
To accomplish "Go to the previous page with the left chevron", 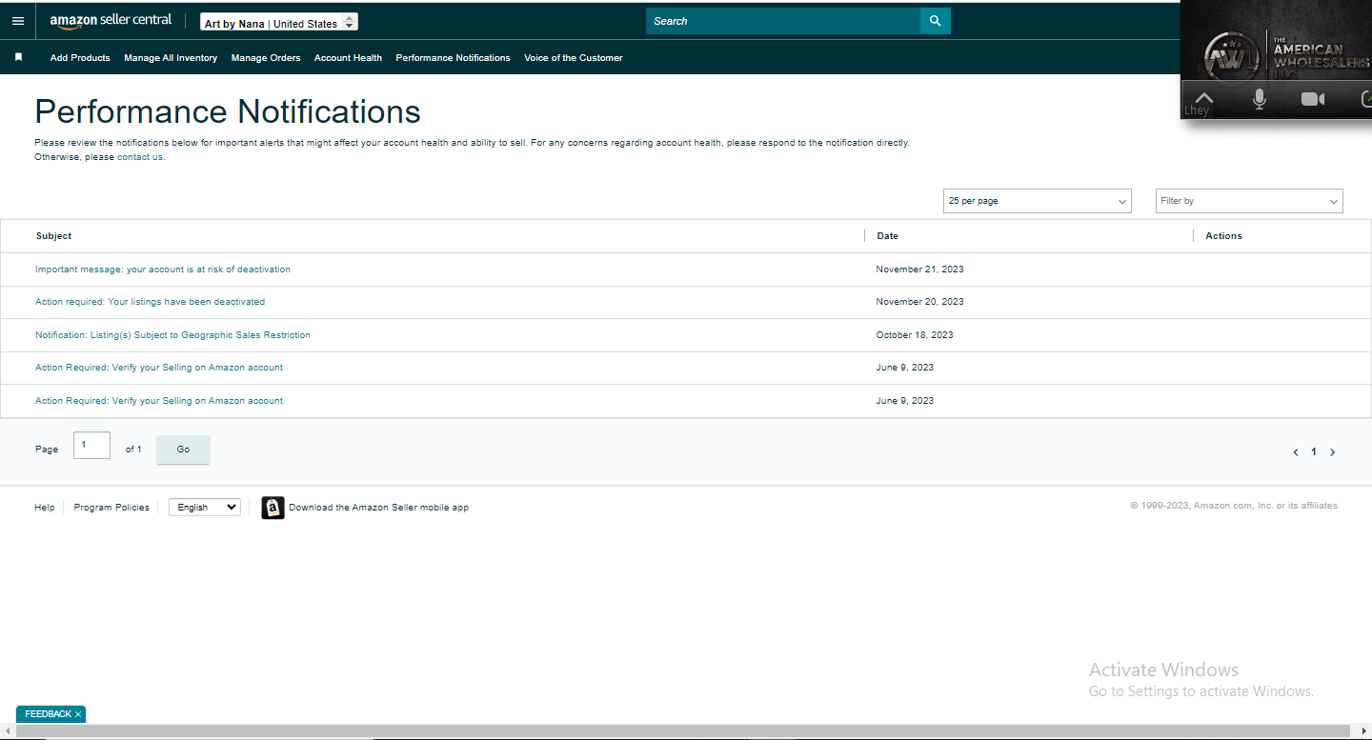I will point(1296,452).
